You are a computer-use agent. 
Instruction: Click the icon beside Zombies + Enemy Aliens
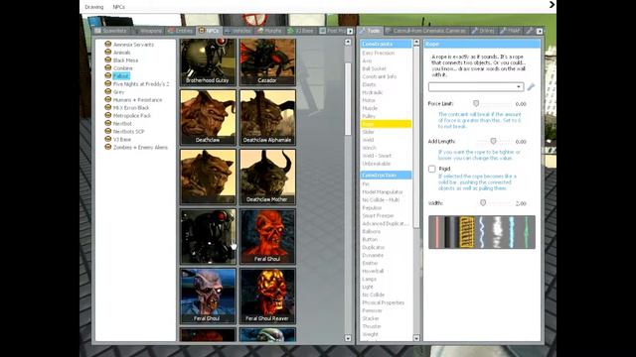click(x=108, y=147)
